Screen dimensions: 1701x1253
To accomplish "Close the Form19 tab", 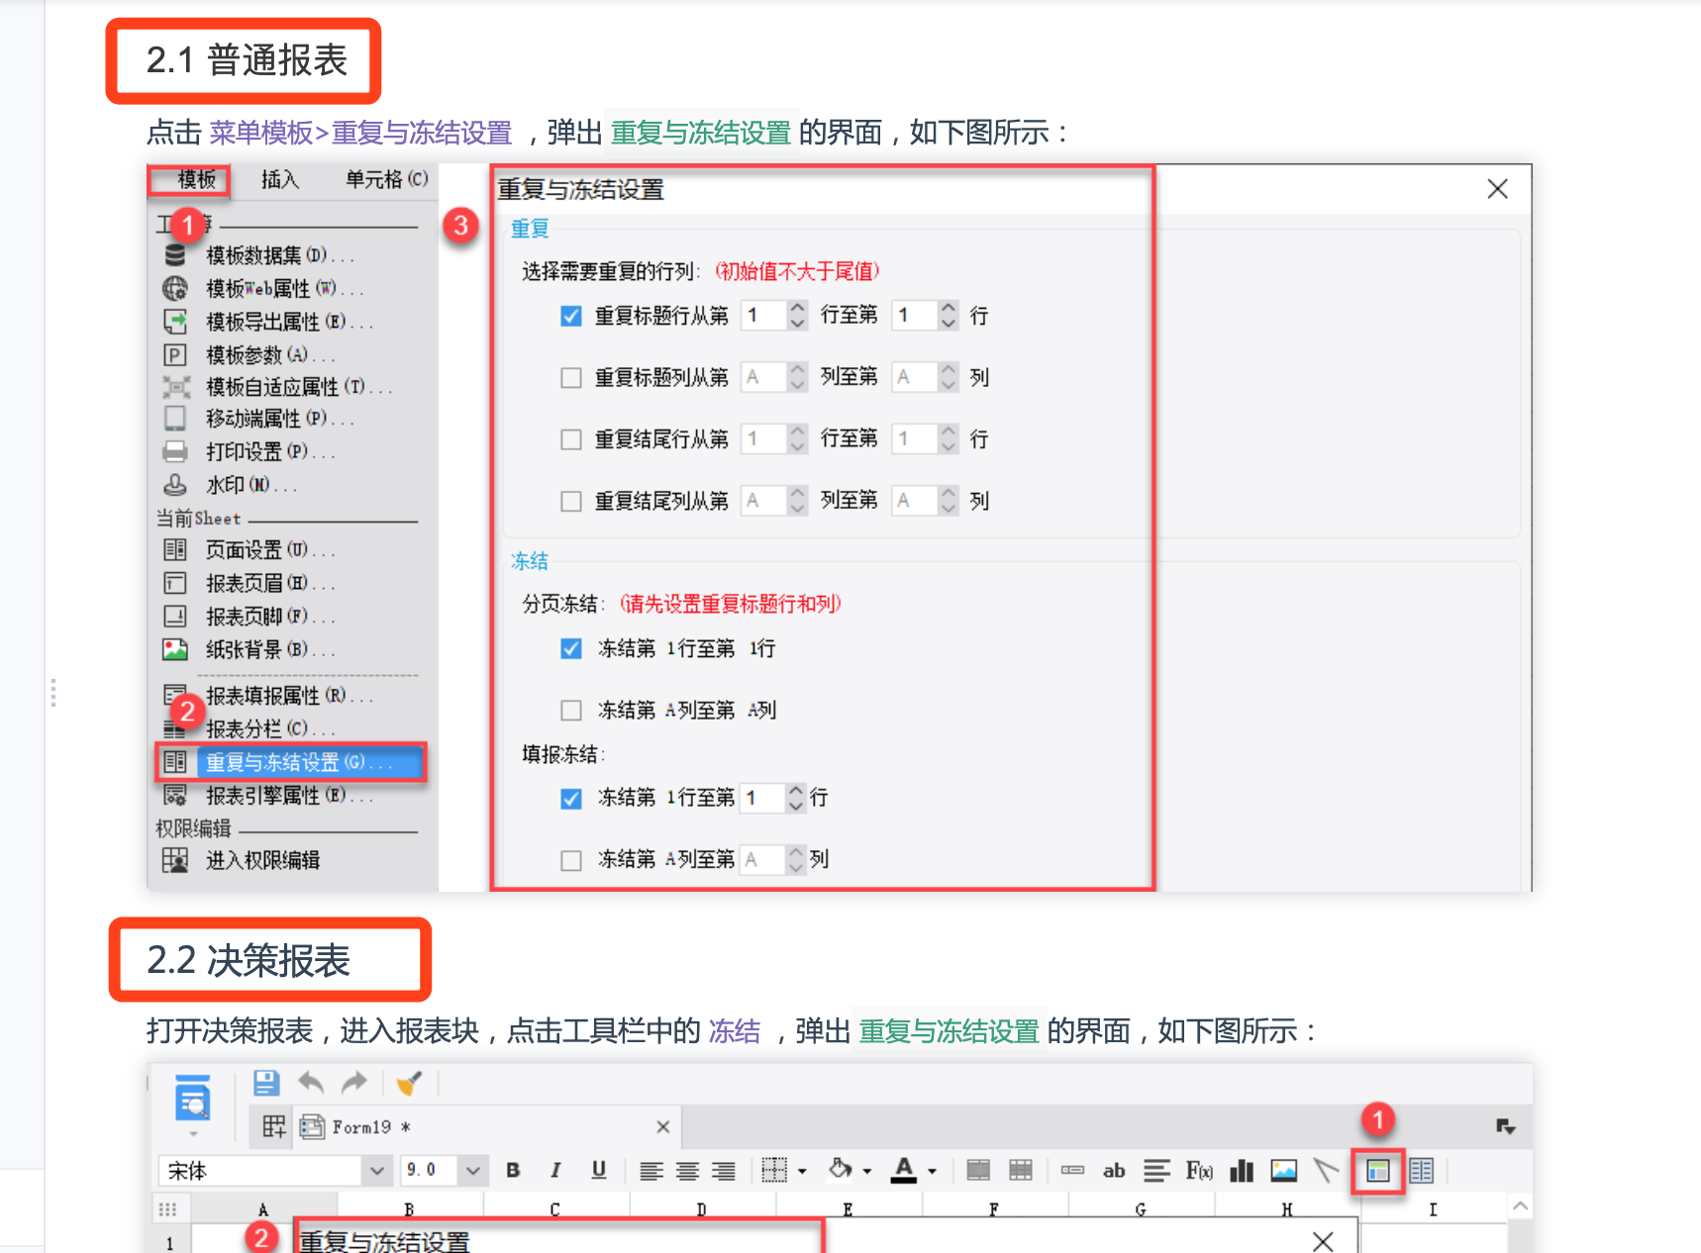I will (663, 1126).
